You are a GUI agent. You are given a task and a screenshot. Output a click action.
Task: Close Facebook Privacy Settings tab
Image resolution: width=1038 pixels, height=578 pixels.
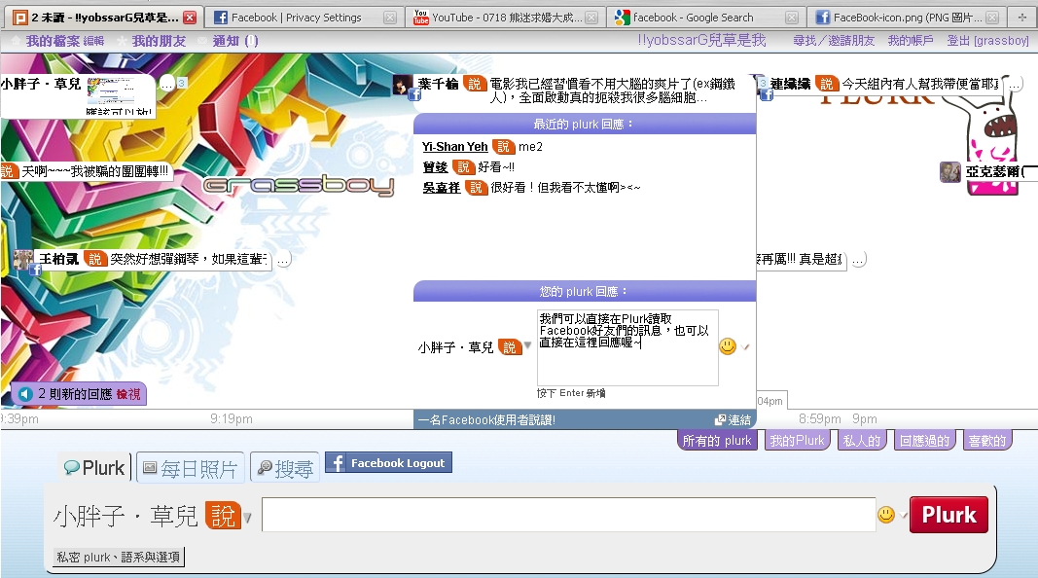[x=390, y=18]
